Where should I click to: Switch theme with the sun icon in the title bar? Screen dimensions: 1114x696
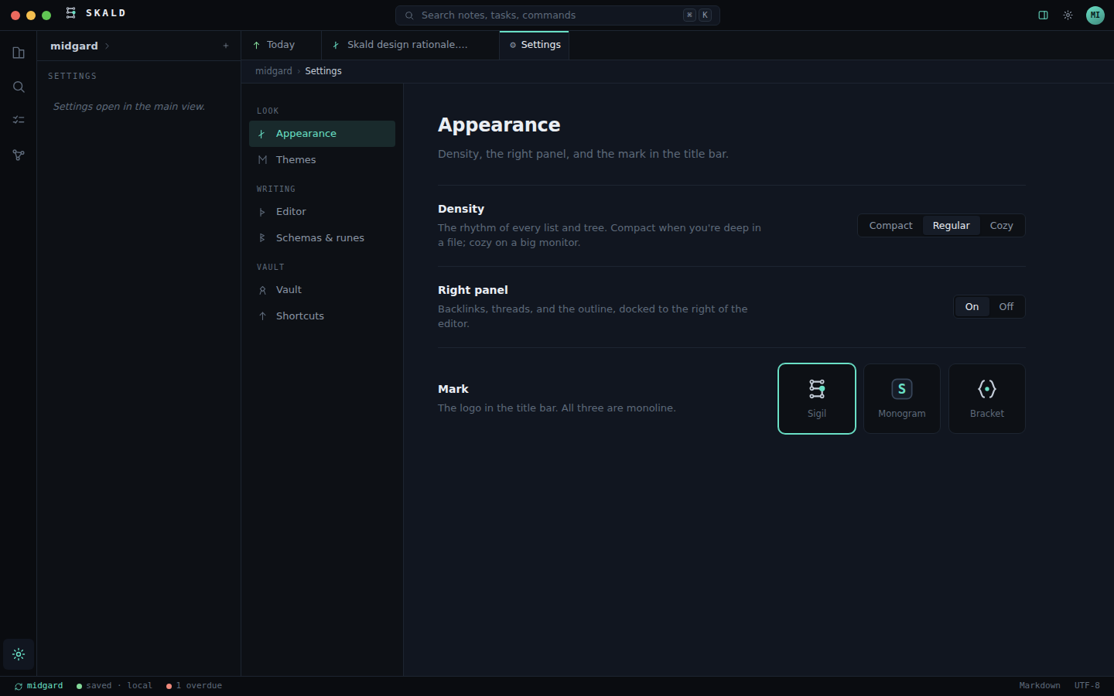click(1068, 15)
